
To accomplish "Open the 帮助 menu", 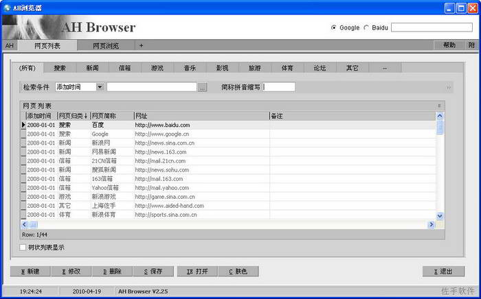I will [449, 45].
